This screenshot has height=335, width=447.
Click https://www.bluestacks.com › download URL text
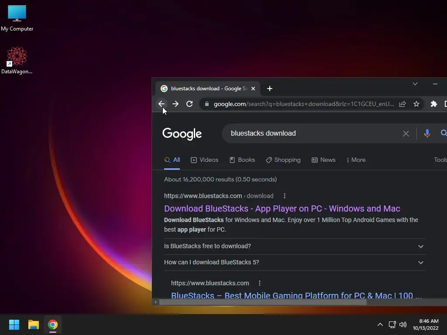[219, 196]
